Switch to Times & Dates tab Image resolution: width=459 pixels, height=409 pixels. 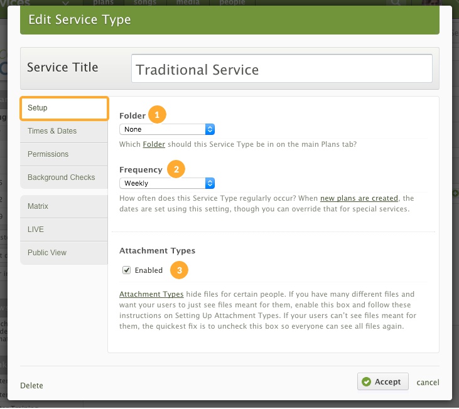(64, 131)
